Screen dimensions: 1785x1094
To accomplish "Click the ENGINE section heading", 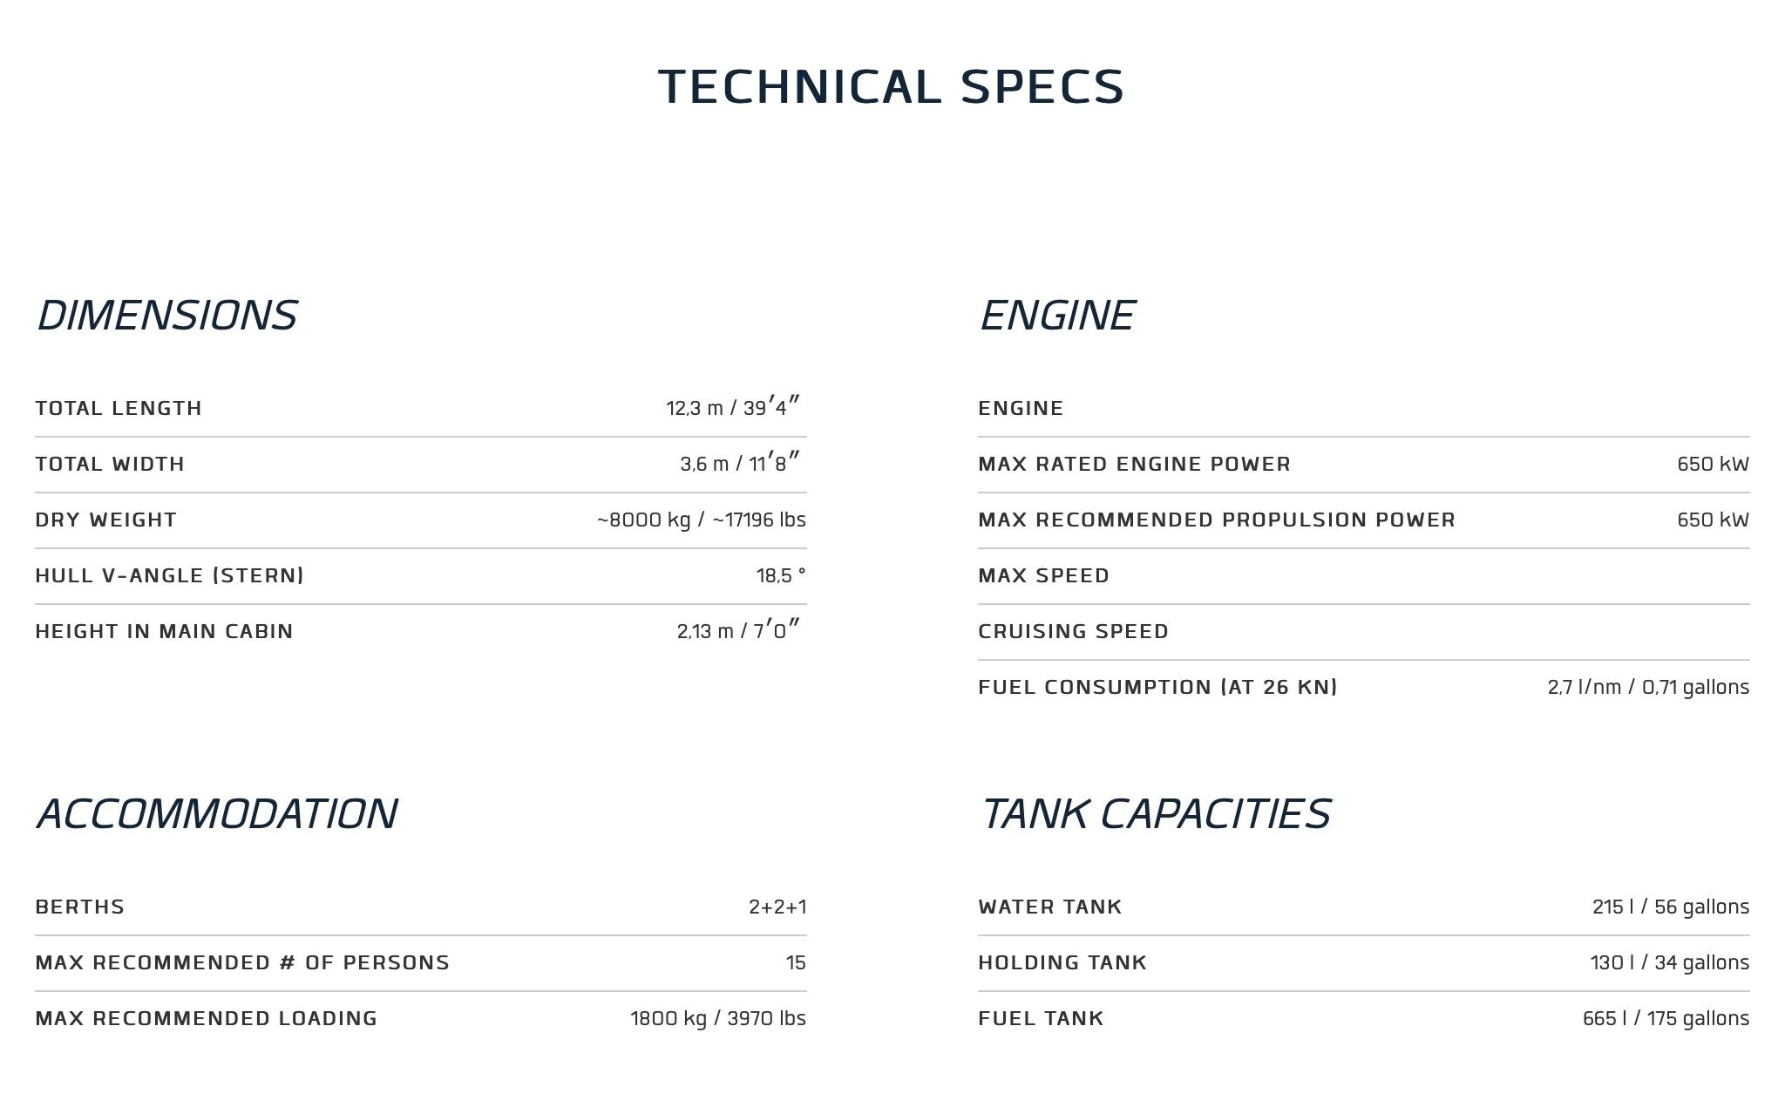I will [1056, 316].
